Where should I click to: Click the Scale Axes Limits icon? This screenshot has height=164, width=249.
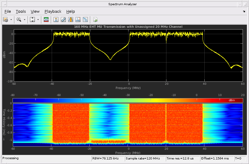click(x=32, y=20)
